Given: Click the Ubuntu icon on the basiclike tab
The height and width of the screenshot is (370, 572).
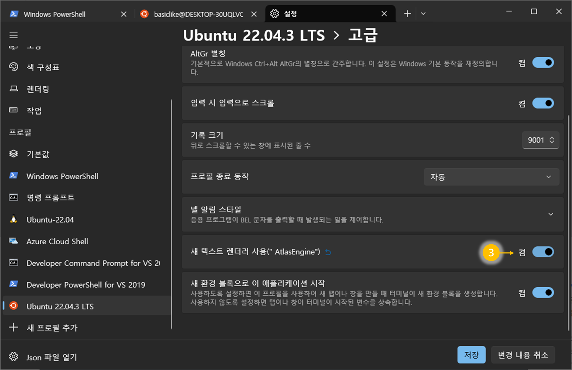Looking at the screenshot, I should (144, 14).
